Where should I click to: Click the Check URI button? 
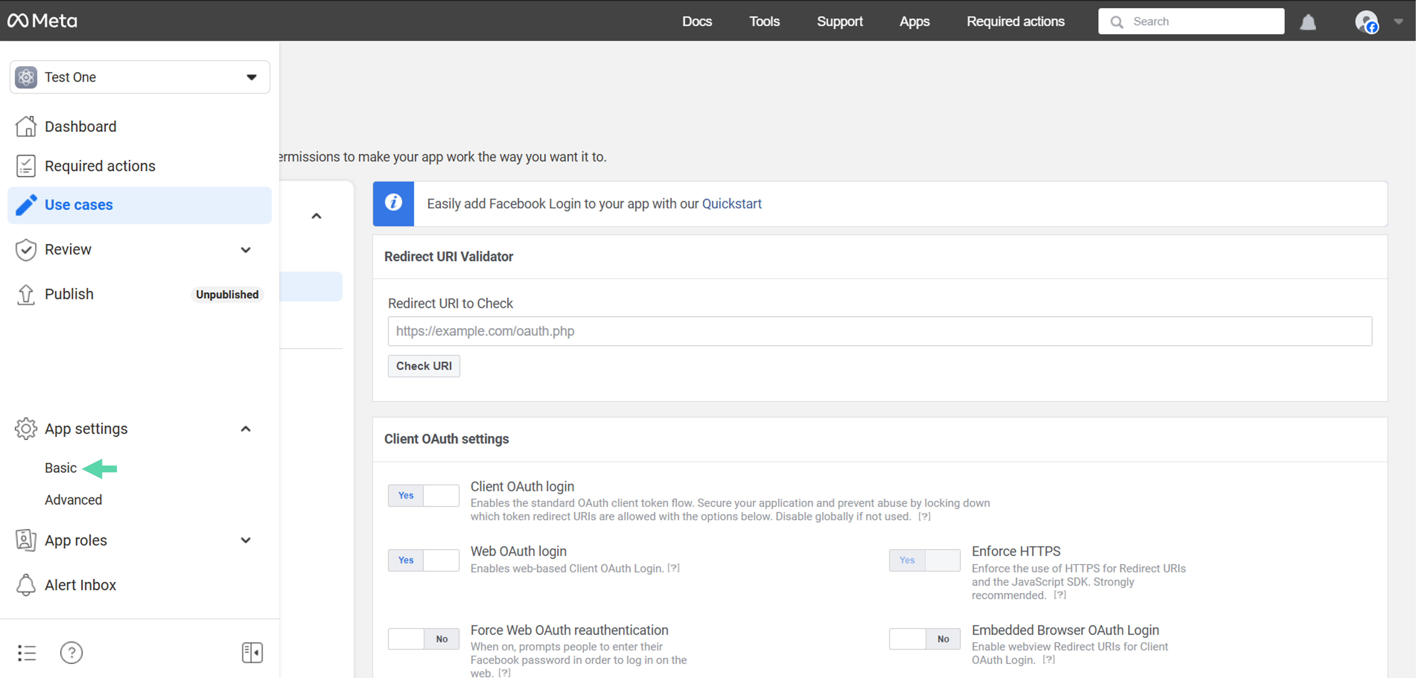[424, 366]
